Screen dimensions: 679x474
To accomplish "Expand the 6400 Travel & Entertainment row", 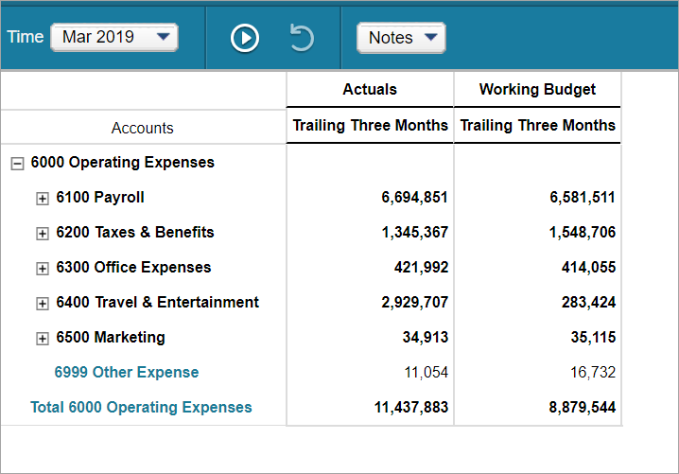I will [x=42, y=304].
